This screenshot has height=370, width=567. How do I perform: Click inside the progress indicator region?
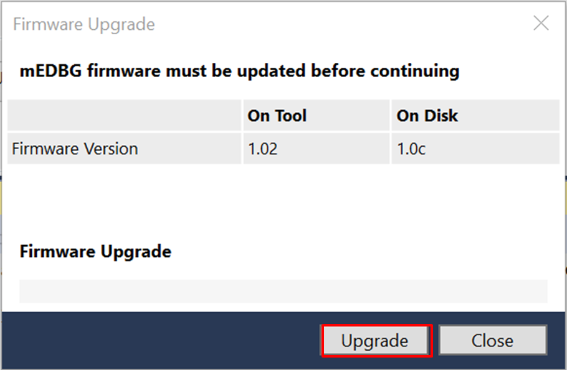click(x=283, y=291)
